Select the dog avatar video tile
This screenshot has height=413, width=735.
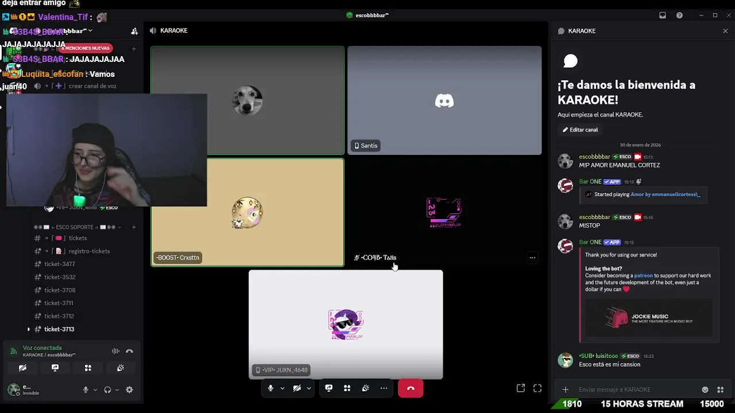click(247, 100)
